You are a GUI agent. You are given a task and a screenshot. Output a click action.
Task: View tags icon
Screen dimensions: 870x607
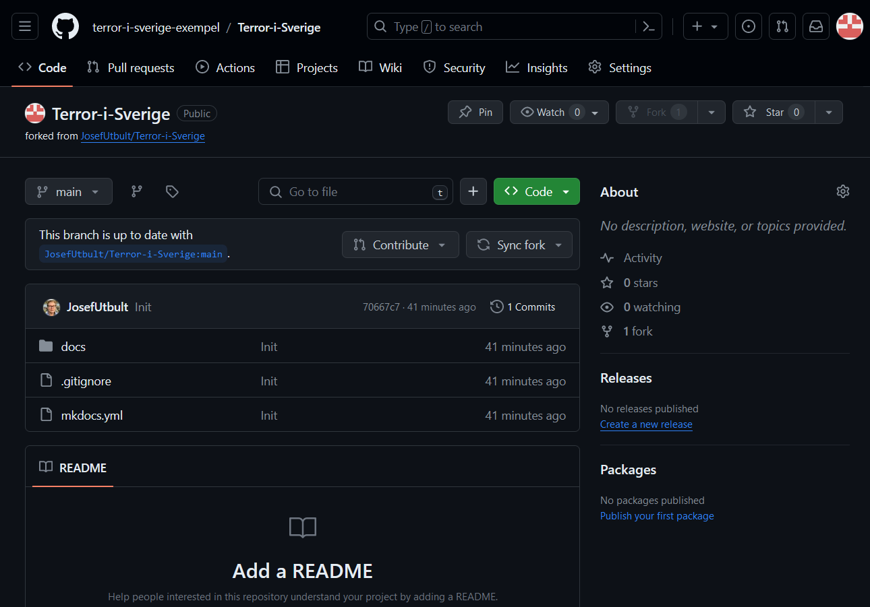pos(172,192)
